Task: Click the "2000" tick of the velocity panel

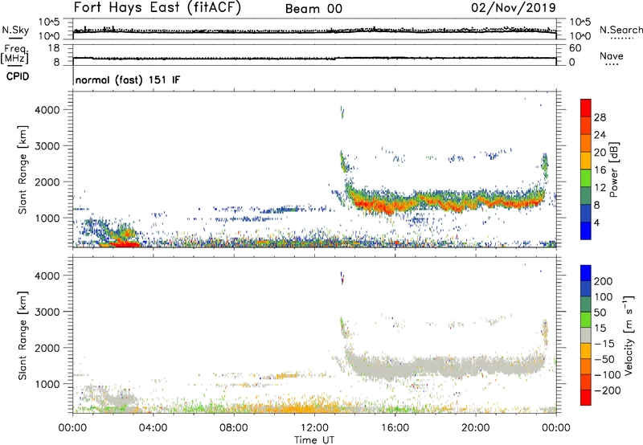Action: (47, 348)
